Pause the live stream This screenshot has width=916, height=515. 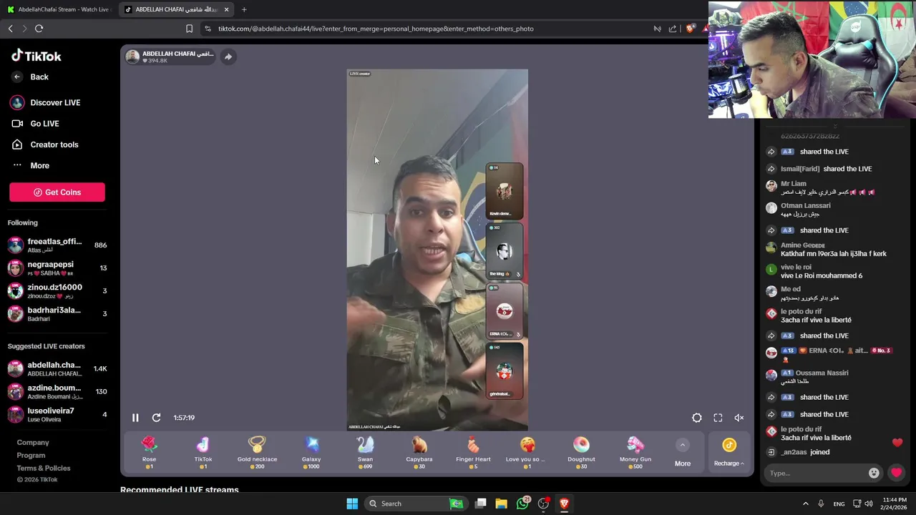click(135, 418)
